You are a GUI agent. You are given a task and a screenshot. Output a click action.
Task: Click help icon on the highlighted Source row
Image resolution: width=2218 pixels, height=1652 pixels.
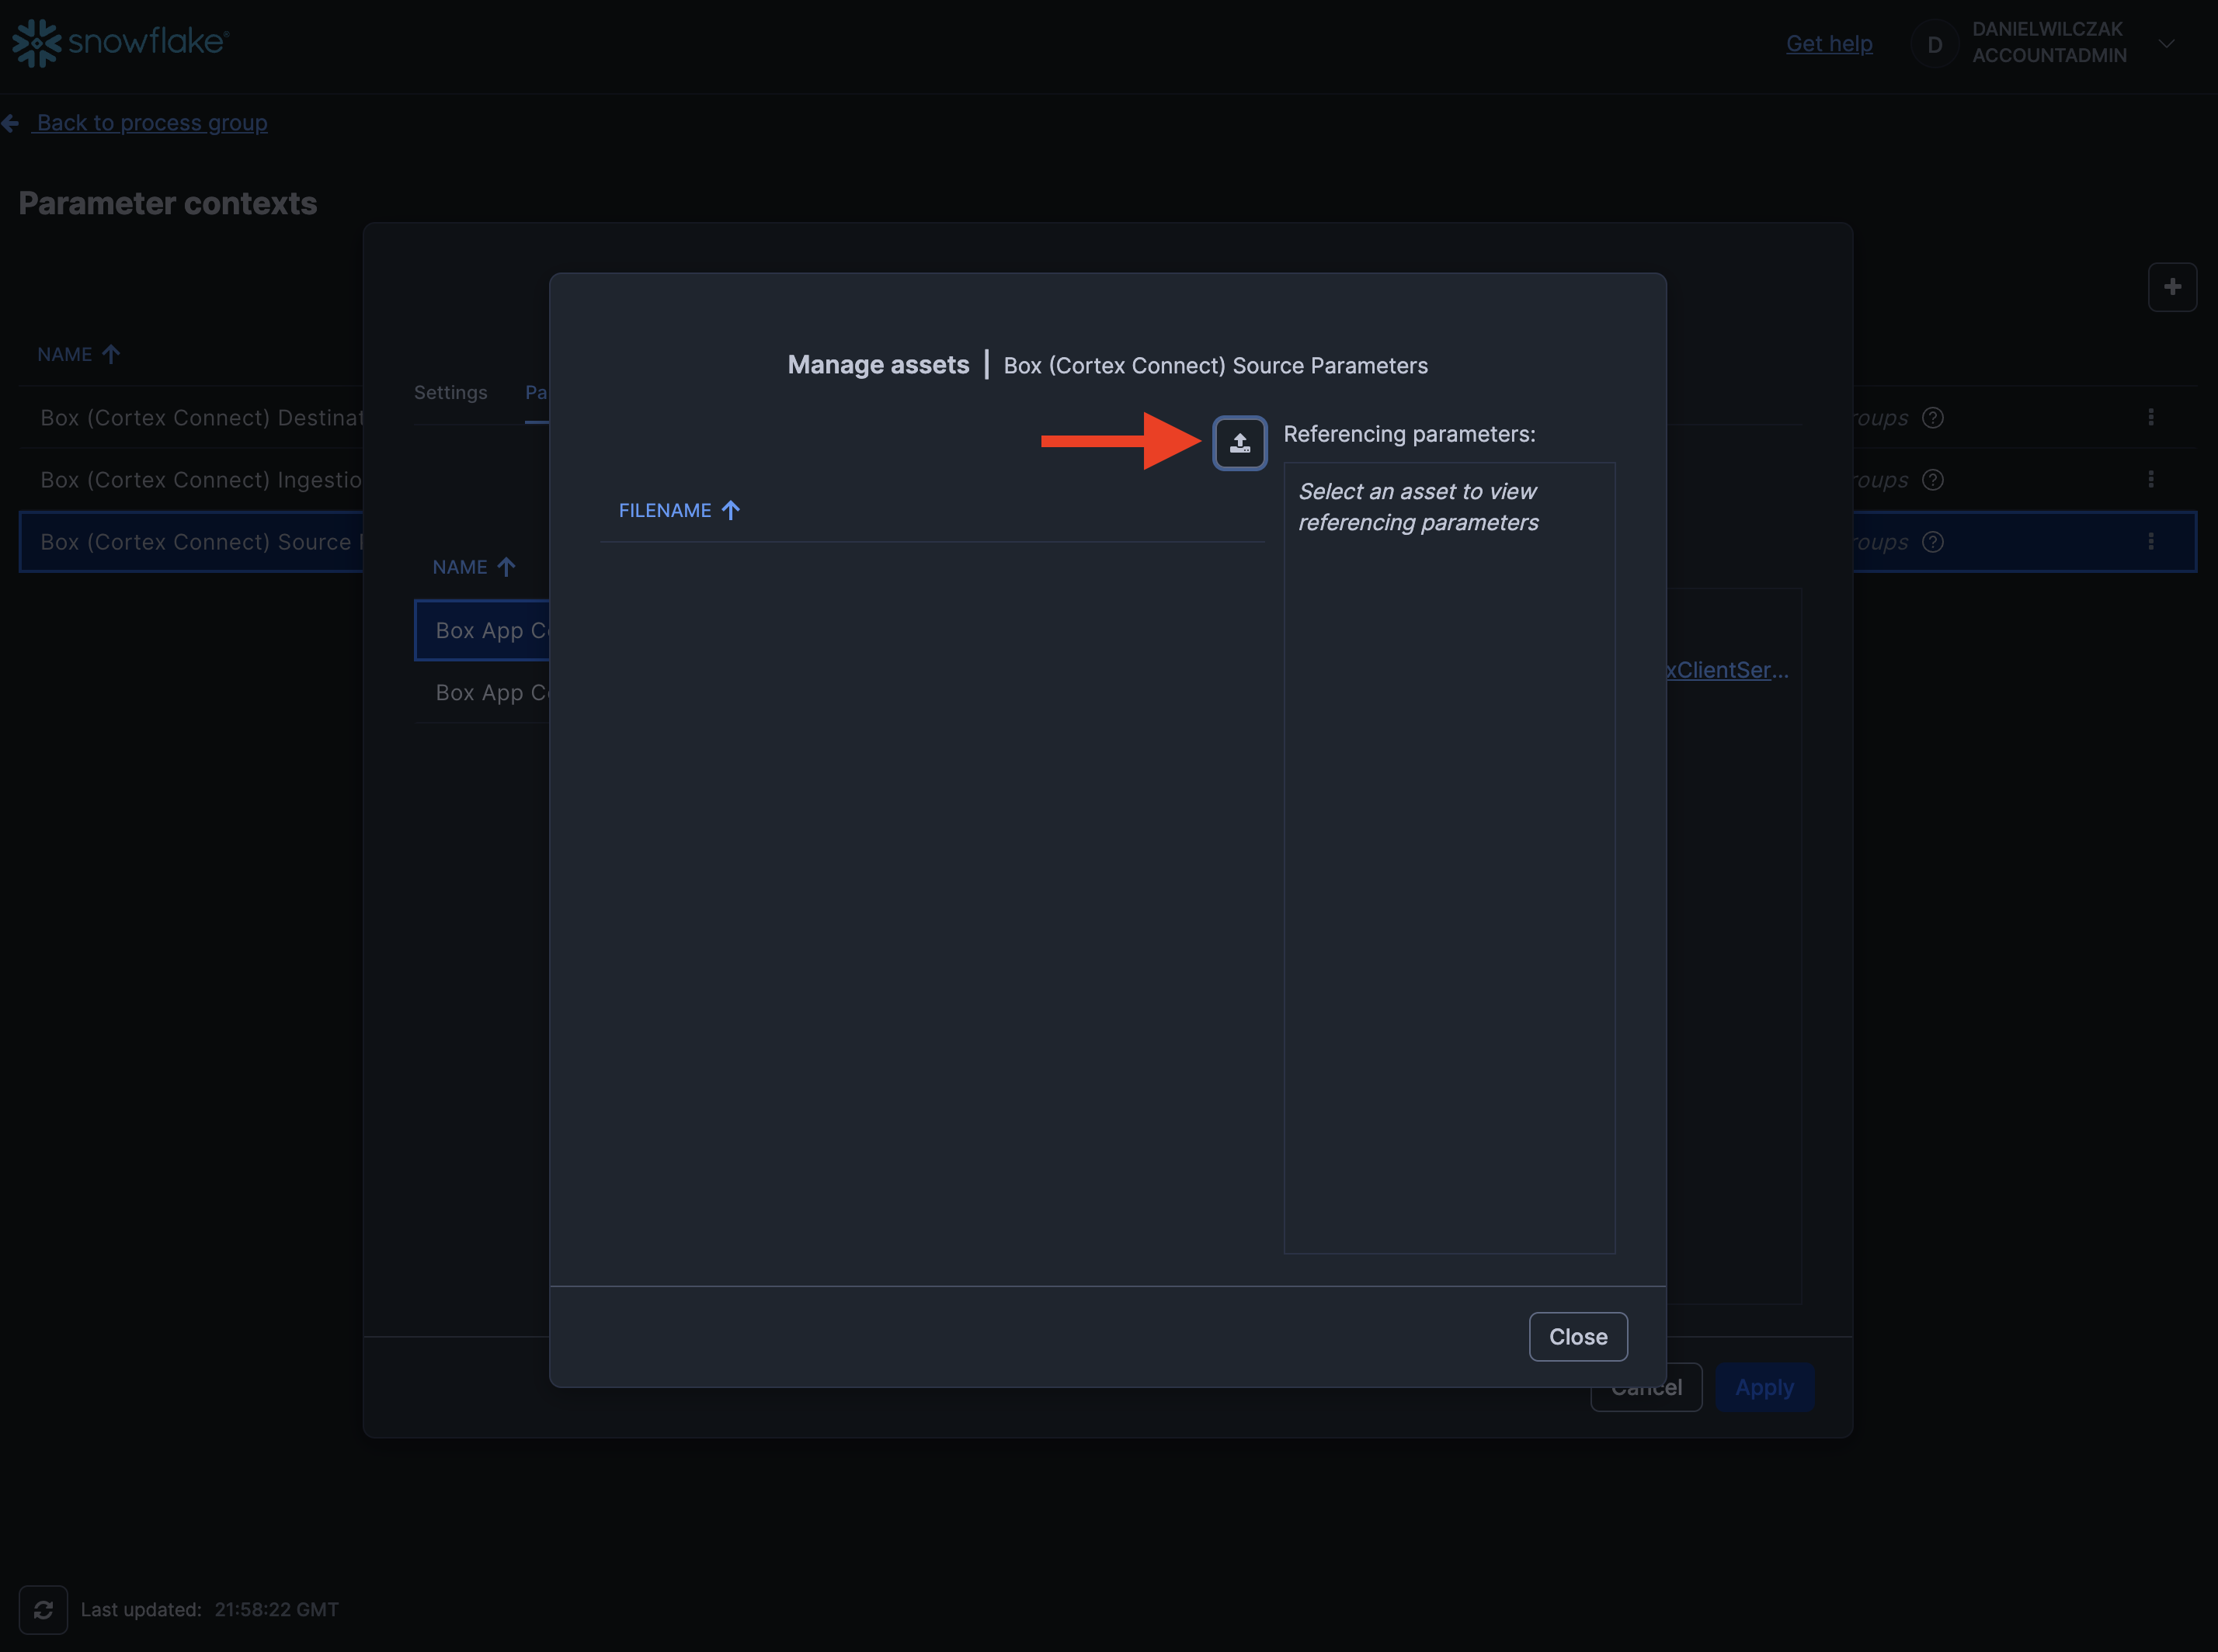tap(1933, 541)
